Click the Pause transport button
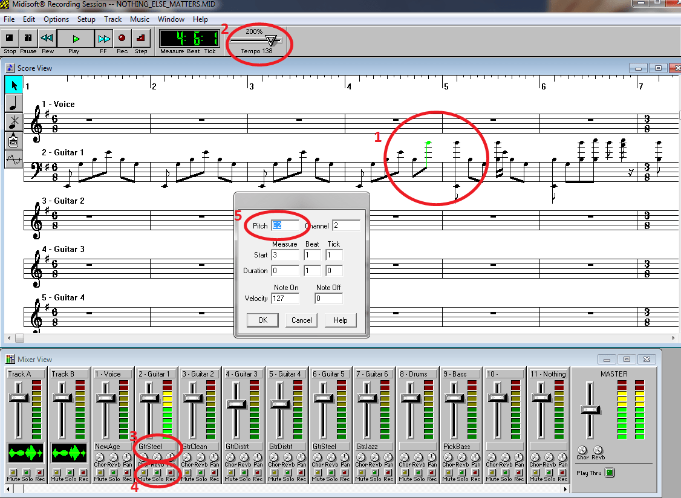This screenshot has width=681, height=498. click(x=28, y=39)
